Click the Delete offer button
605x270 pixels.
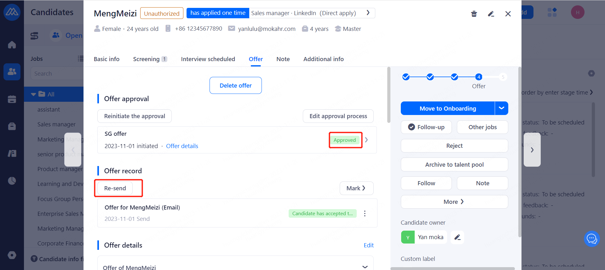(235, 85)
